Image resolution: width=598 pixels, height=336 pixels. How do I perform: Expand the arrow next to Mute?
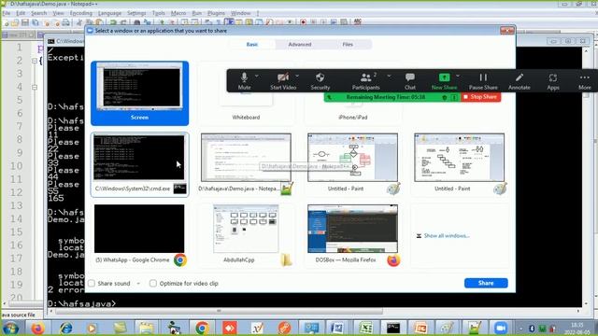(x=256, y=76)
